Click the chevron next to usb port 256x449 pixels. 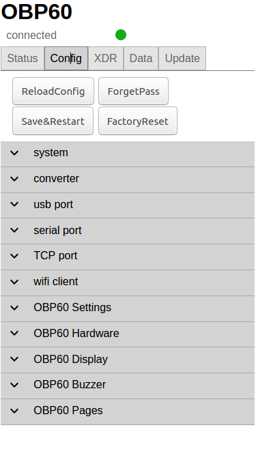[14, 205]
